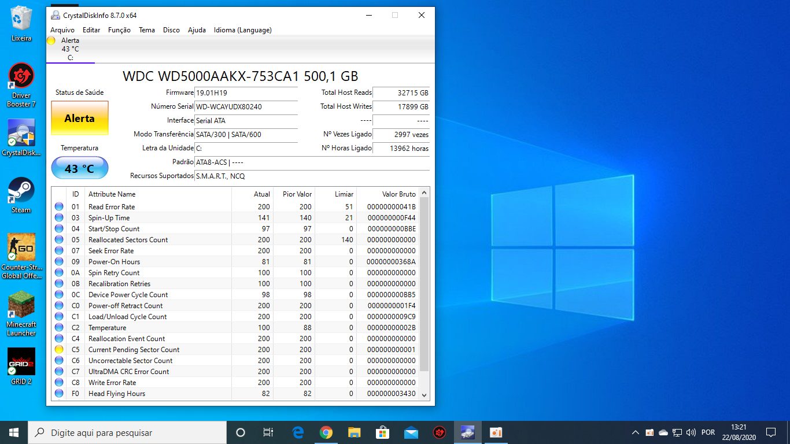790x444 pixels.
Task: Open the Editar menu
Action: 91,30
